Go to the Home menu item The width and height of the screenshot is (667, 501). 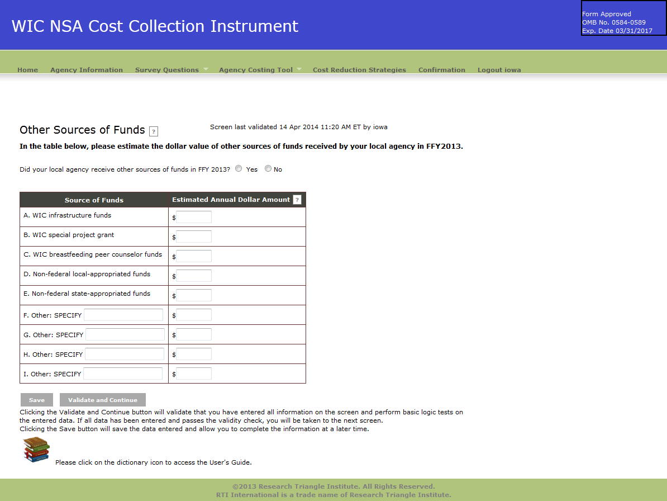28,70
